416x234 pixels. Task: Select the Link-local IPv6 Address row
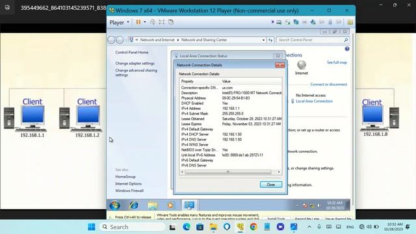point(231,155)
